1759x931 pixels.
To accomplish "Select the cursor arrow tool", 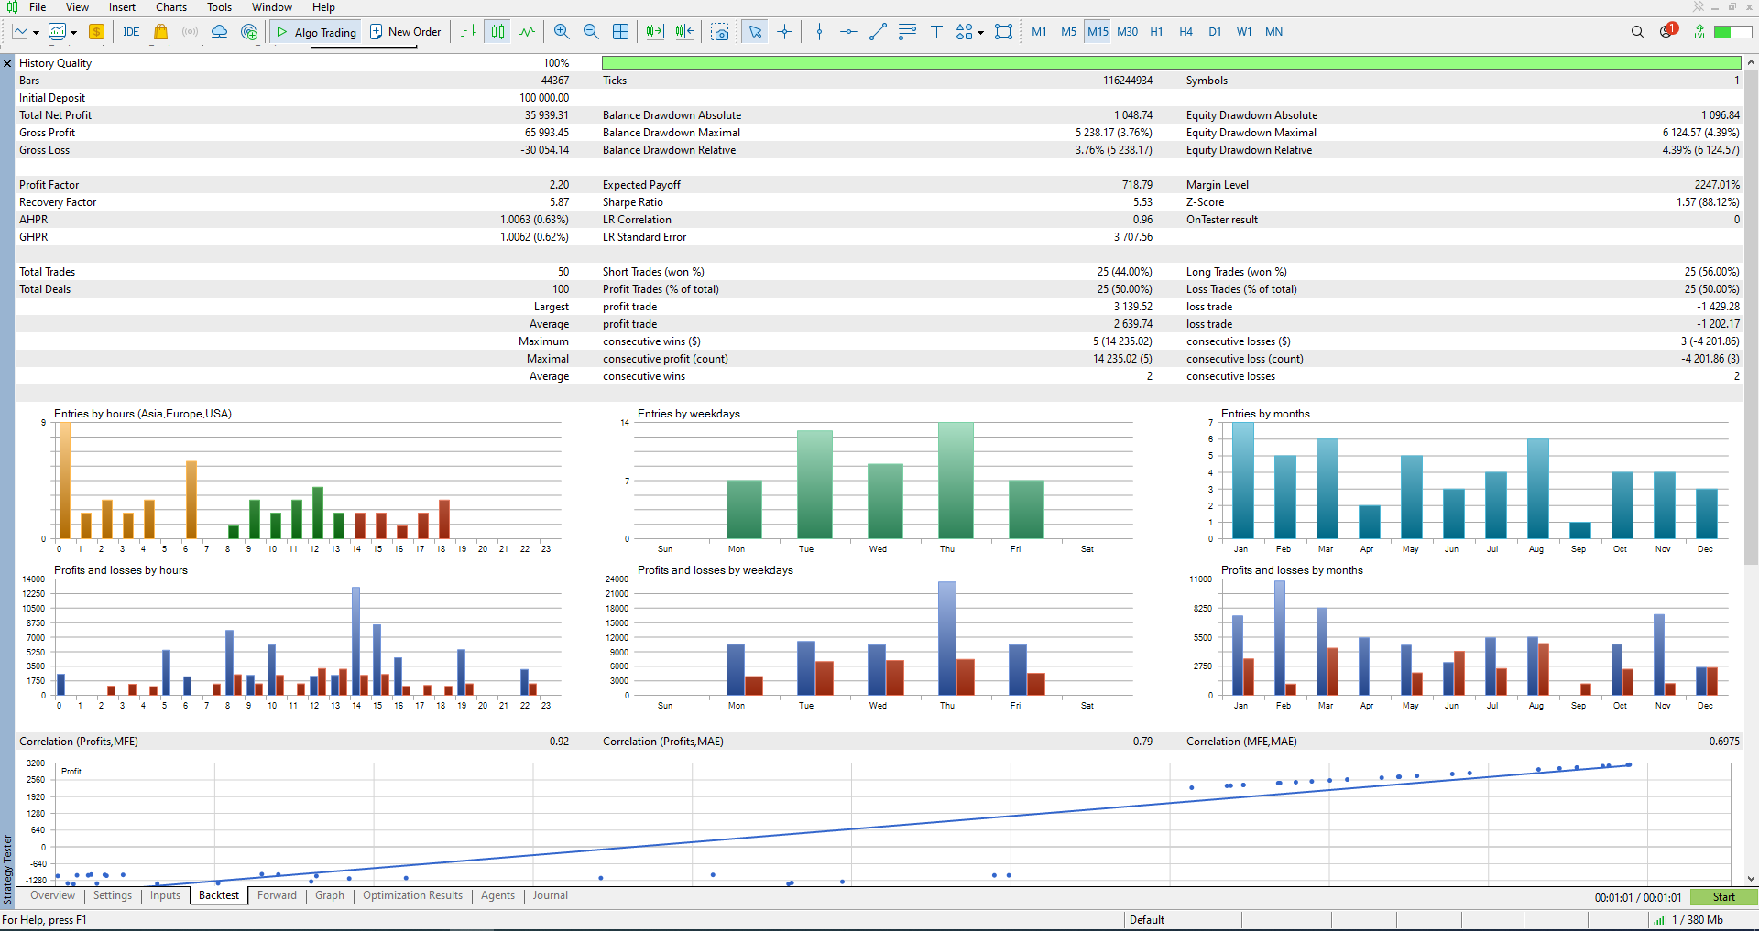I will click(755, 32).
